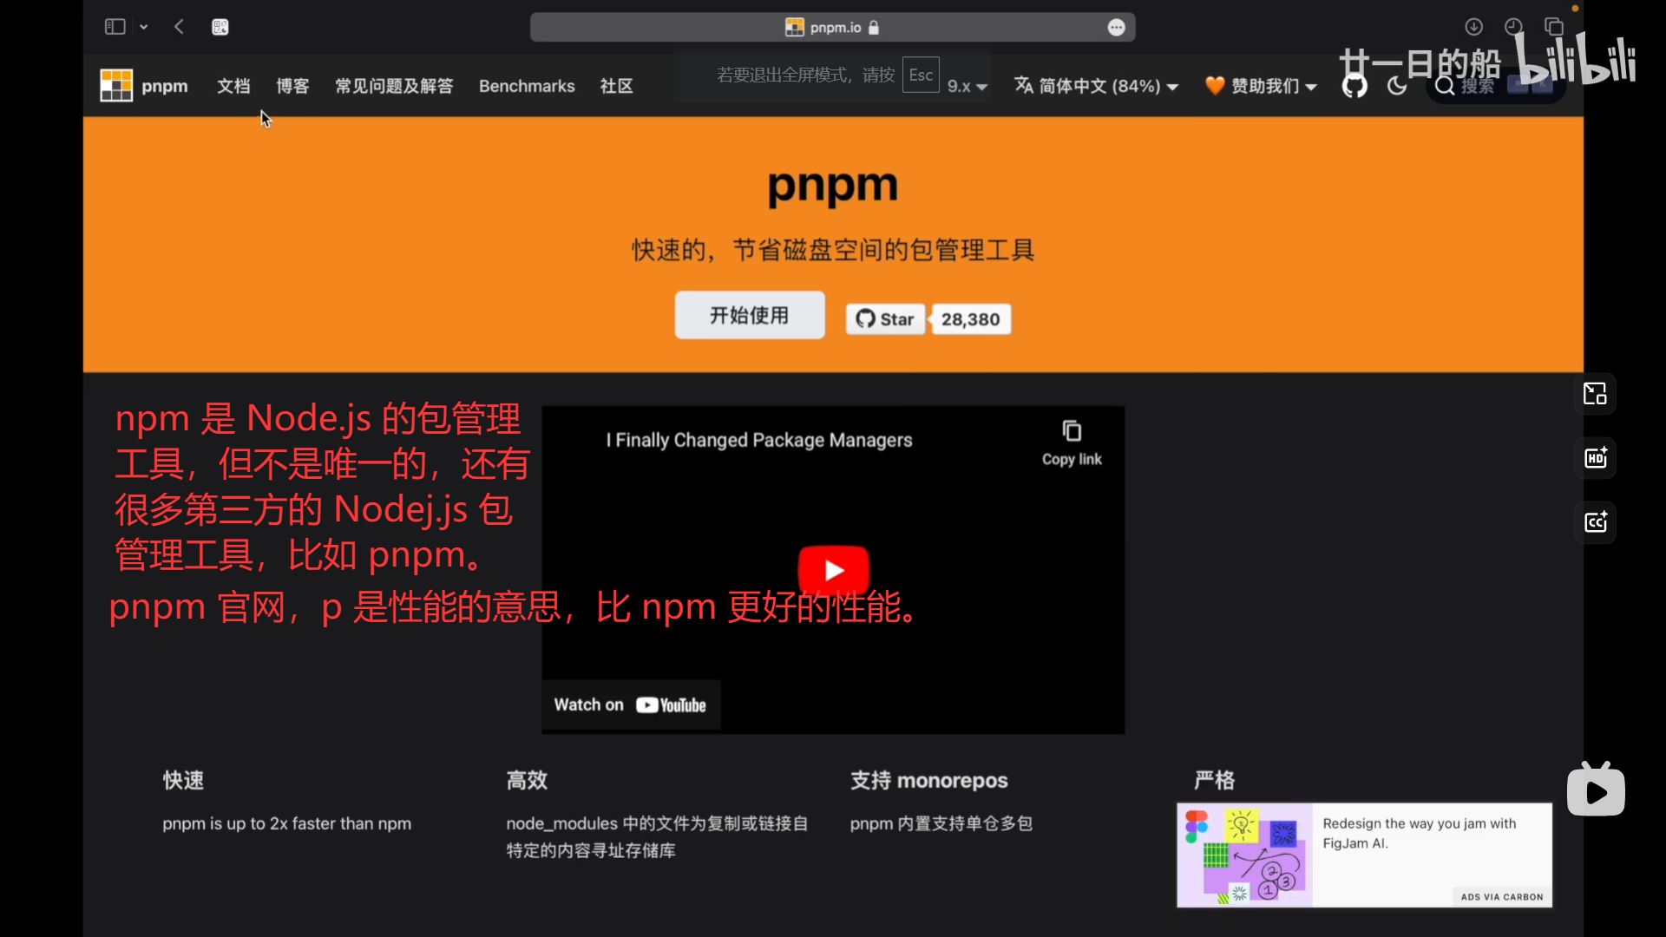Image resolution: width=1666 pixels, height=937 pixels.
Task: Open the 文档 docs menu item
Action: [233, 86]
